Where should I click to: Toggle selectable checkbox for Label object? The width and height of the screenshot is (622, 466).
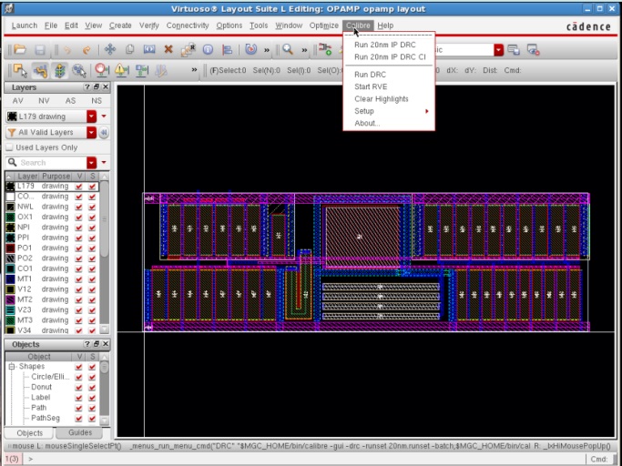click(x=92, y=398)
